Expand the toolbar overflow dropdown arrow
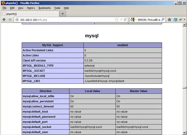Screen dimensions: 187x135 (185, 20)
